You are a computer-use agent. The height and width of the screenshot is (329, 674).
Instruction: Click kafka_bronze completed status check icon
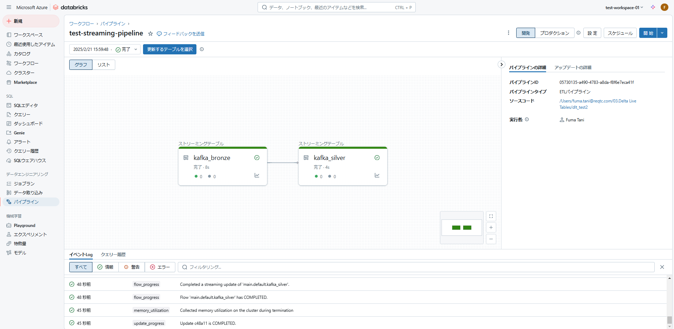click(257, 158)
